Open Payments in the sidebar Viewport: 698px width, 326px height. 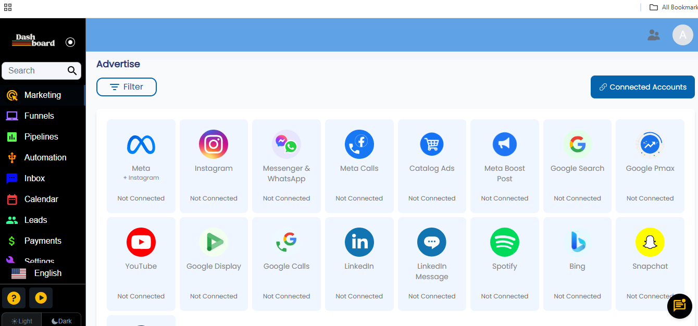(x=43, y=241)
